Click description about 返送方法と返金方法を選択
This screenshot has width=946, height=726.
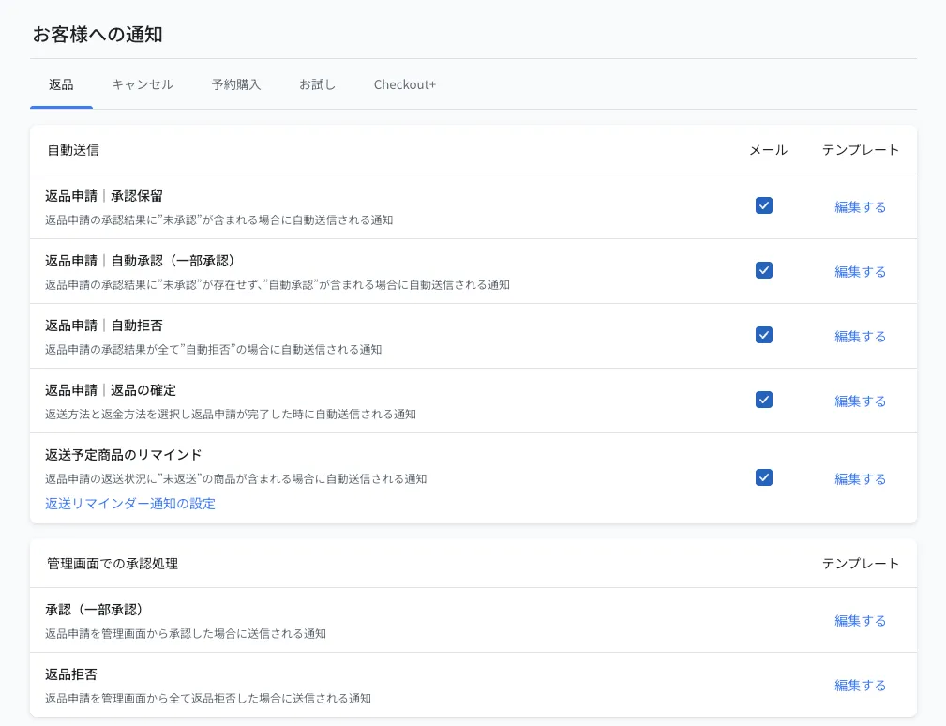click(231, 414)
